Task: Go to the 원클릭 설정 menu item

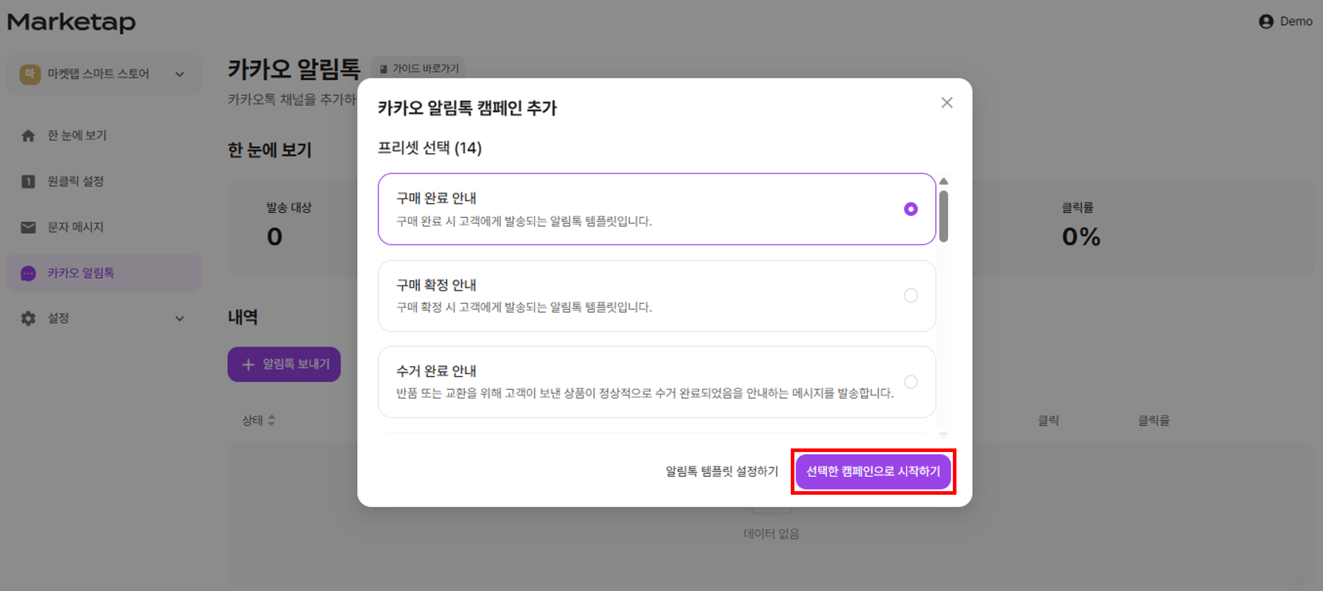Action: click(75, 181)
